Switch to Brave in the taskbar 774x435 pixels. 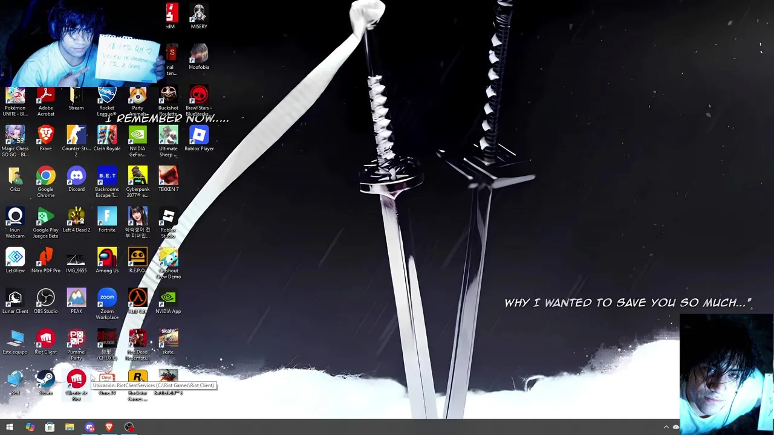(109, 427)
